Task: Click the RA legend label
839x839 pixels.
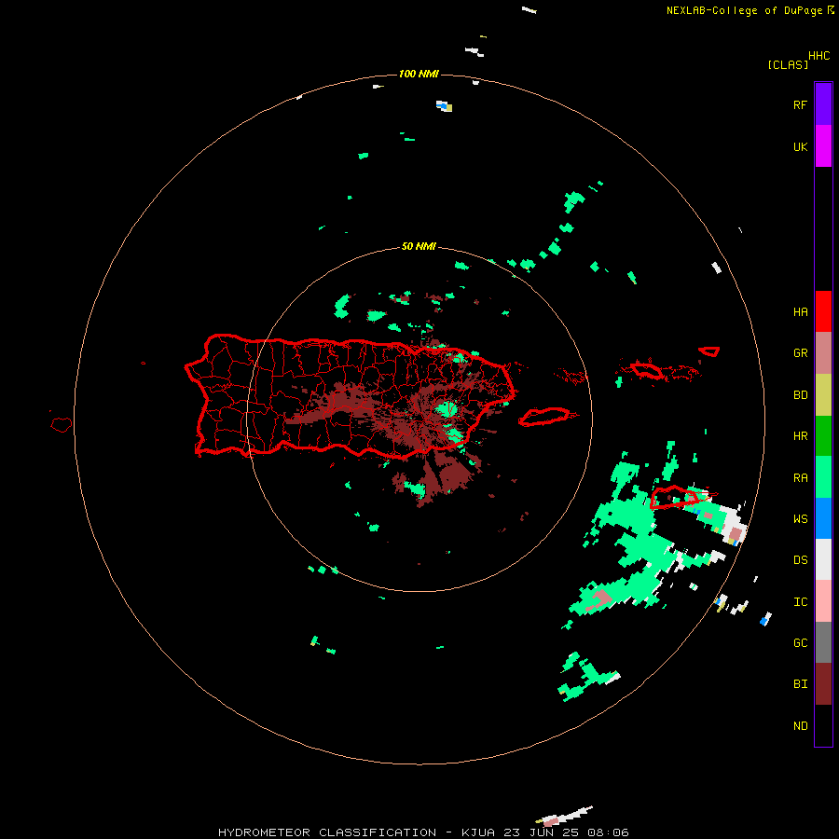Action: click(800, 478)
